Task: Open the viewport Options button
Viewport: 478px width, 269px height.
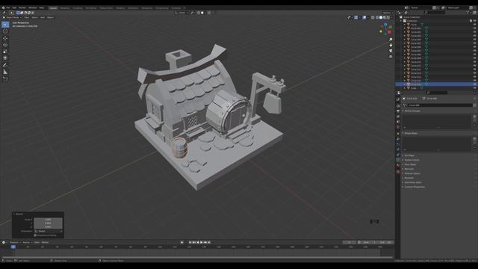Action: coord(388,13)
